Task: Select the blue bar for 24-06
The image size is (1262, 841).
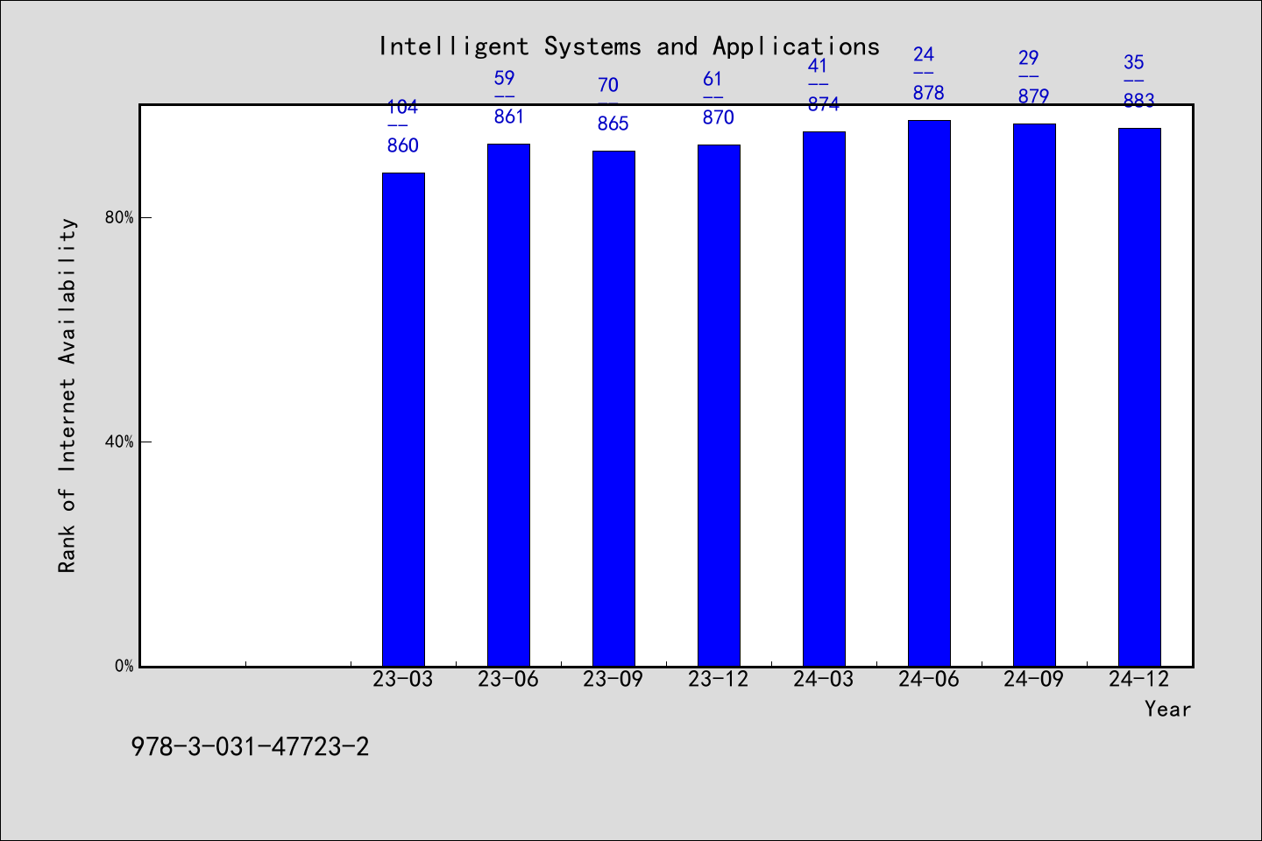Action: click(929, 393)
